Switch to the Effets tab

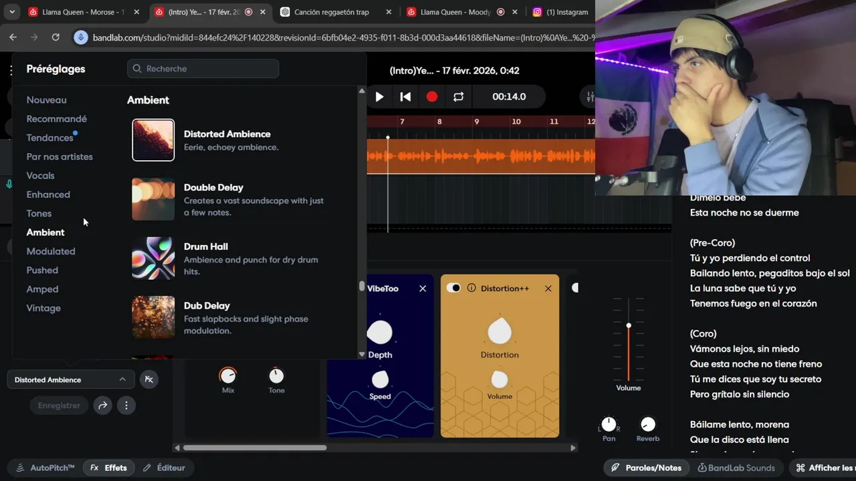coord(108,468)
